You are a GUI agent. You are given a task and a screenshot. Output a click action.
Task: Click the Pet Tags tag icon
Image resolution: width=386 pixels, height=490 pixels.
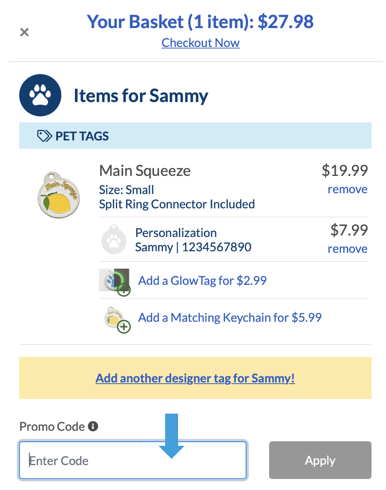pyautogui.click(x=45, y=136)
